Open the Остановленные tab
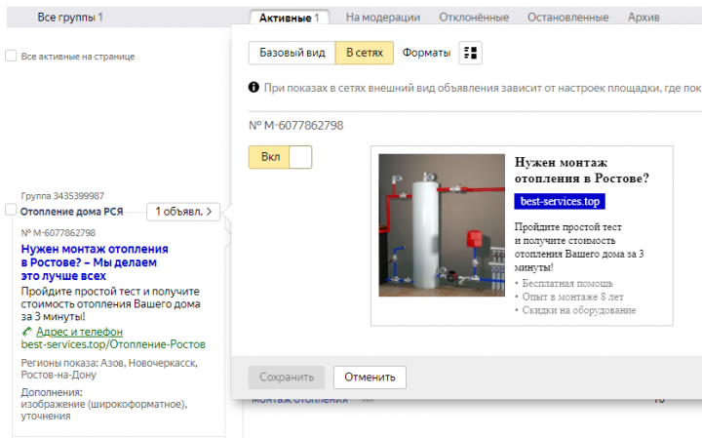Screen dimensions: 702x438 tap(567, 18)
